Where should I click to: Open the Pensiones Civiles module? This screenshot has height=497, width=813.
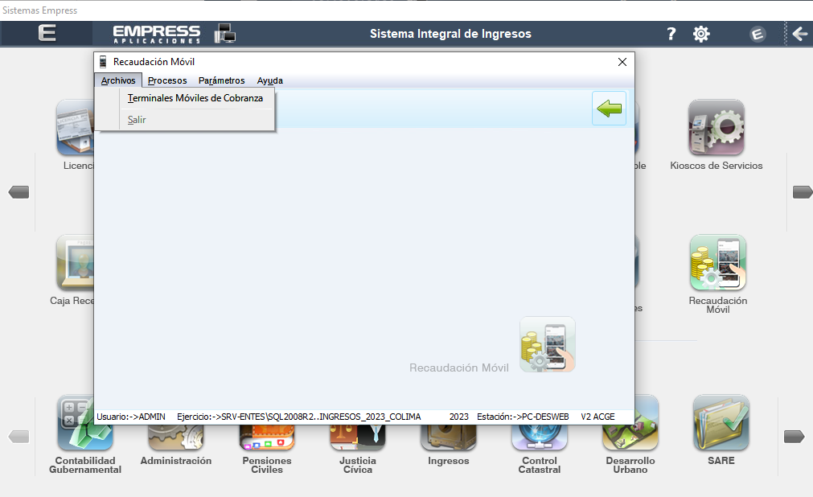(266, 434)
